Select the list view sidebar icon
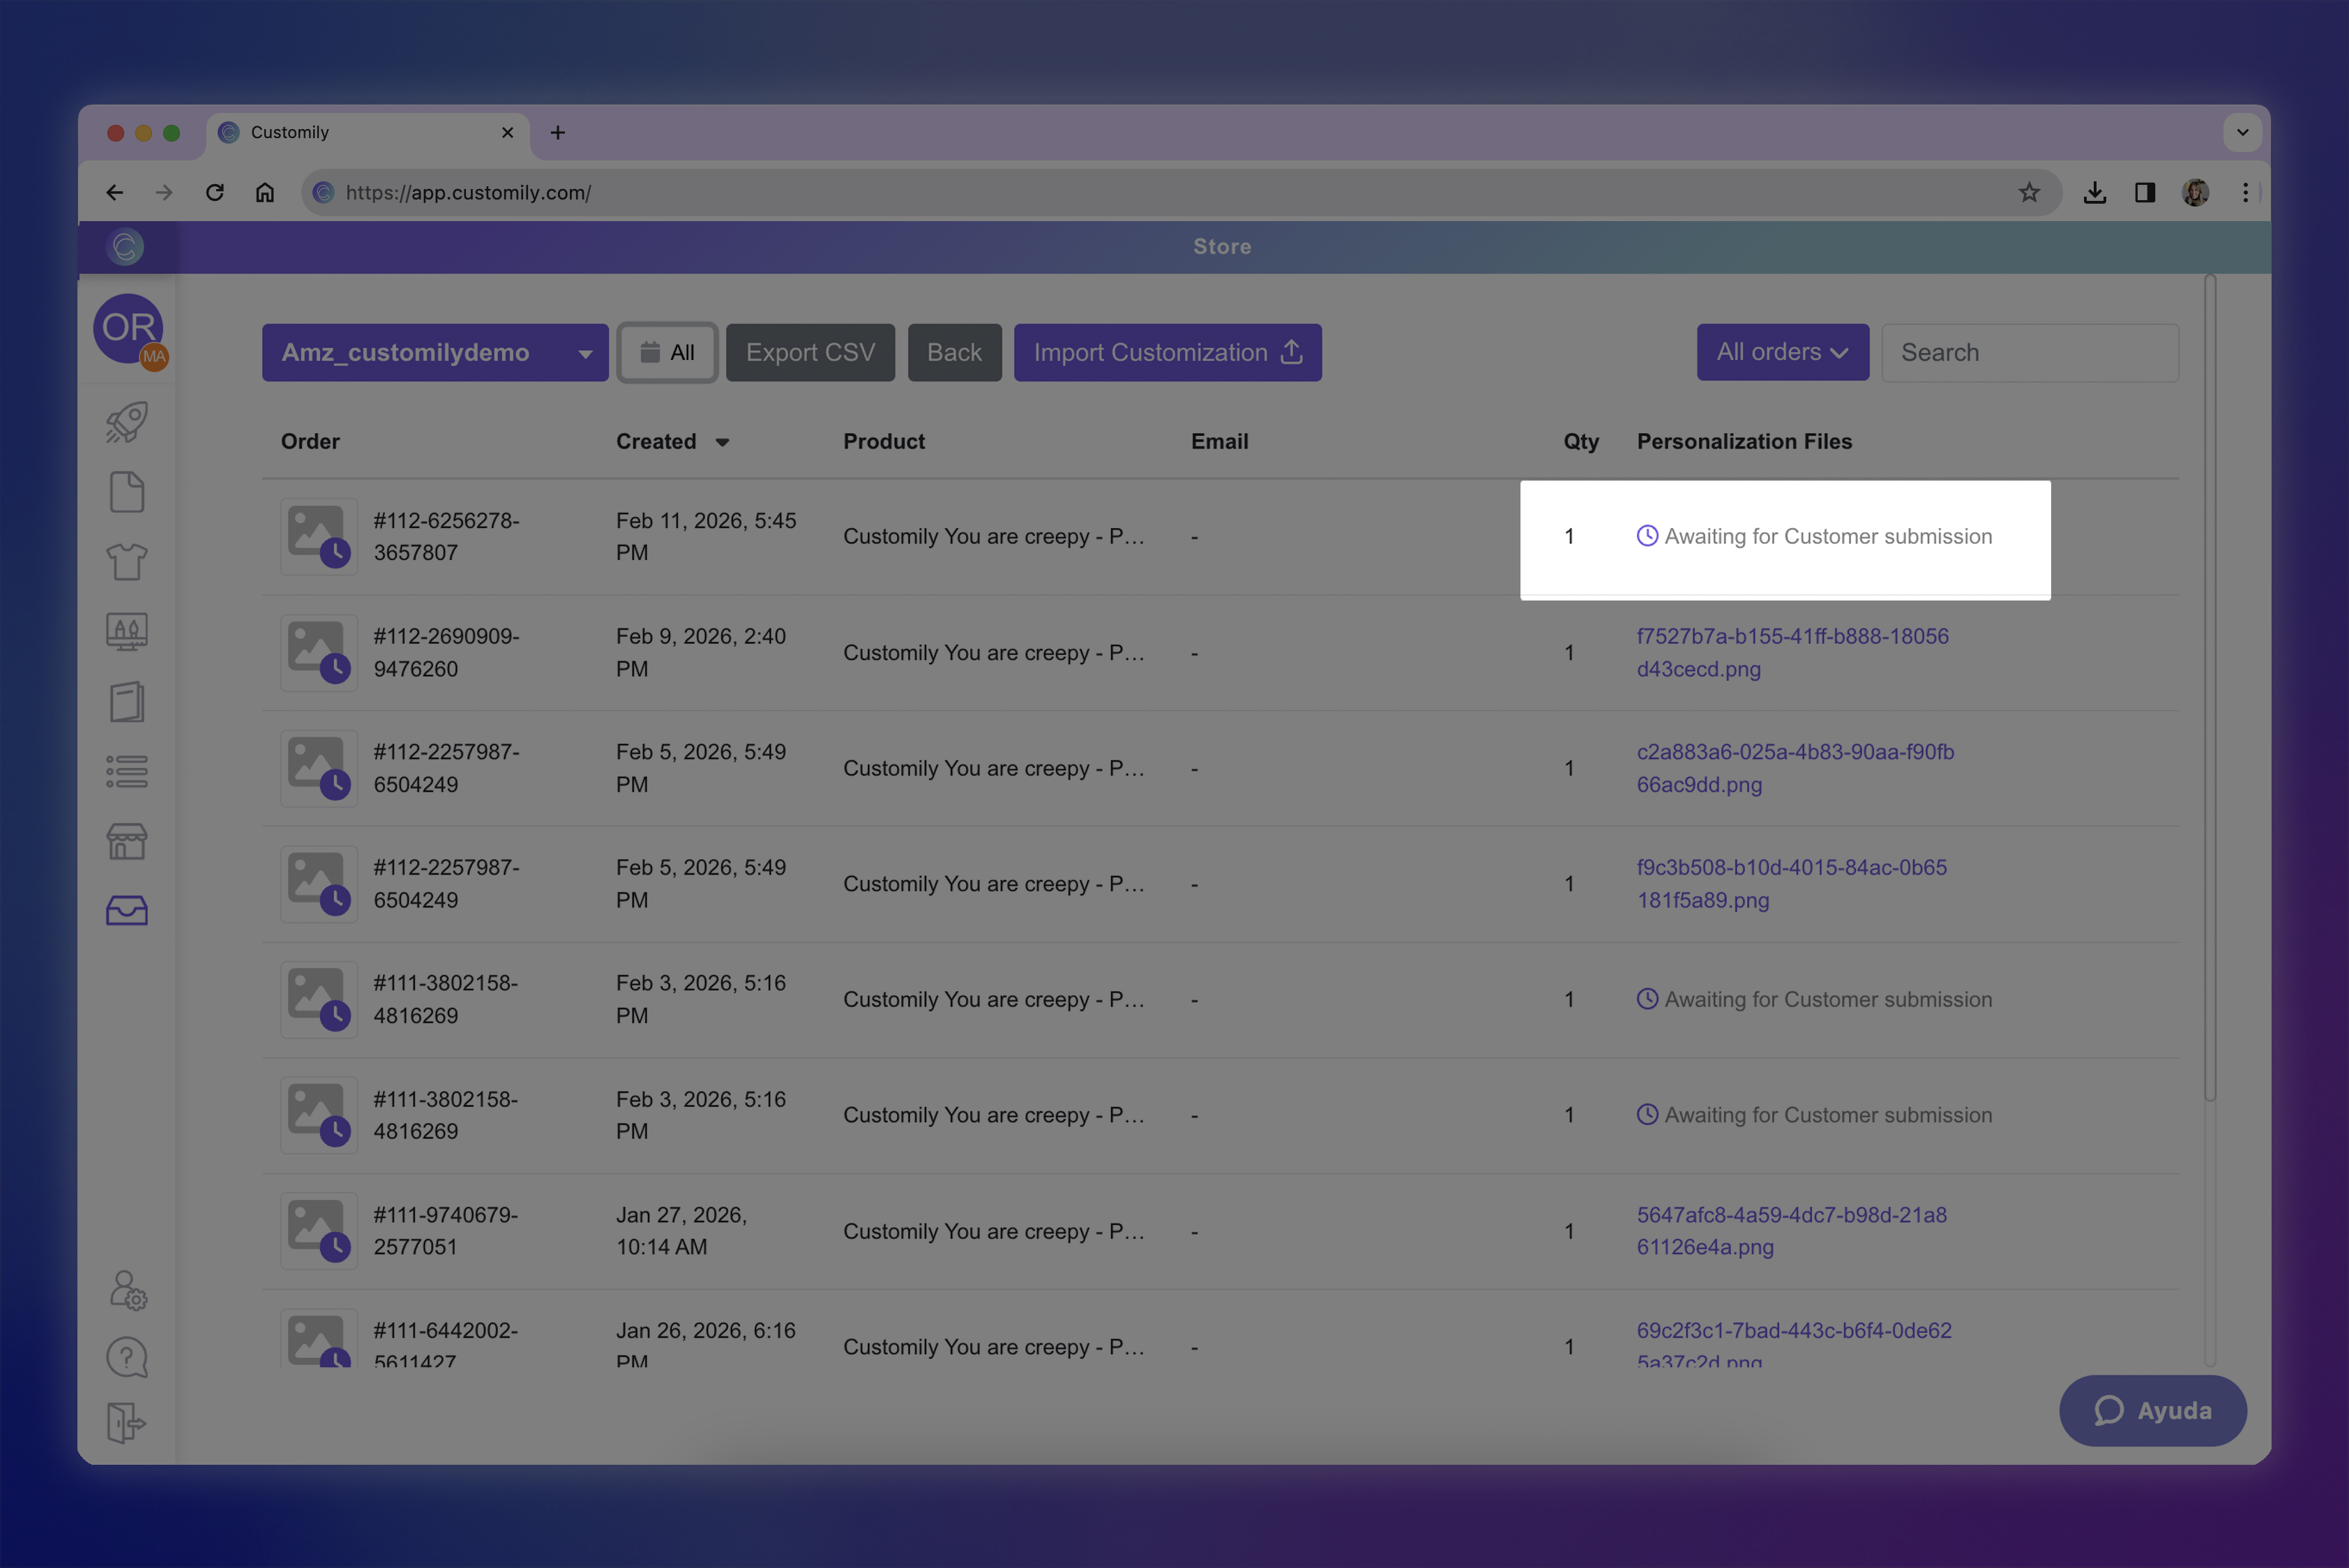Screen dimensions: 2349x1568 click(x=127, y=771)
